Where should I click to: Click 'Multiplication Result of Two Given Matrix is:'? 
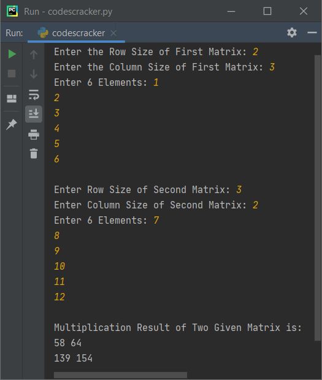click(178, 328)
